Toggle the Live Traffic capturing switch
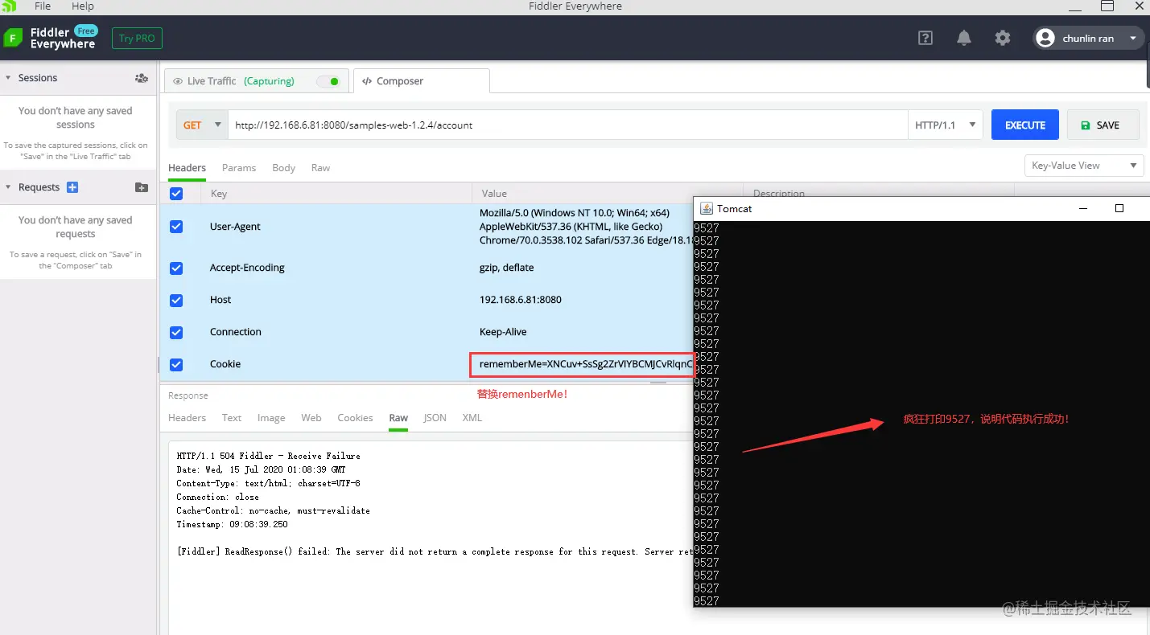This screenshot has height=635, width=1150. [328, 81]
